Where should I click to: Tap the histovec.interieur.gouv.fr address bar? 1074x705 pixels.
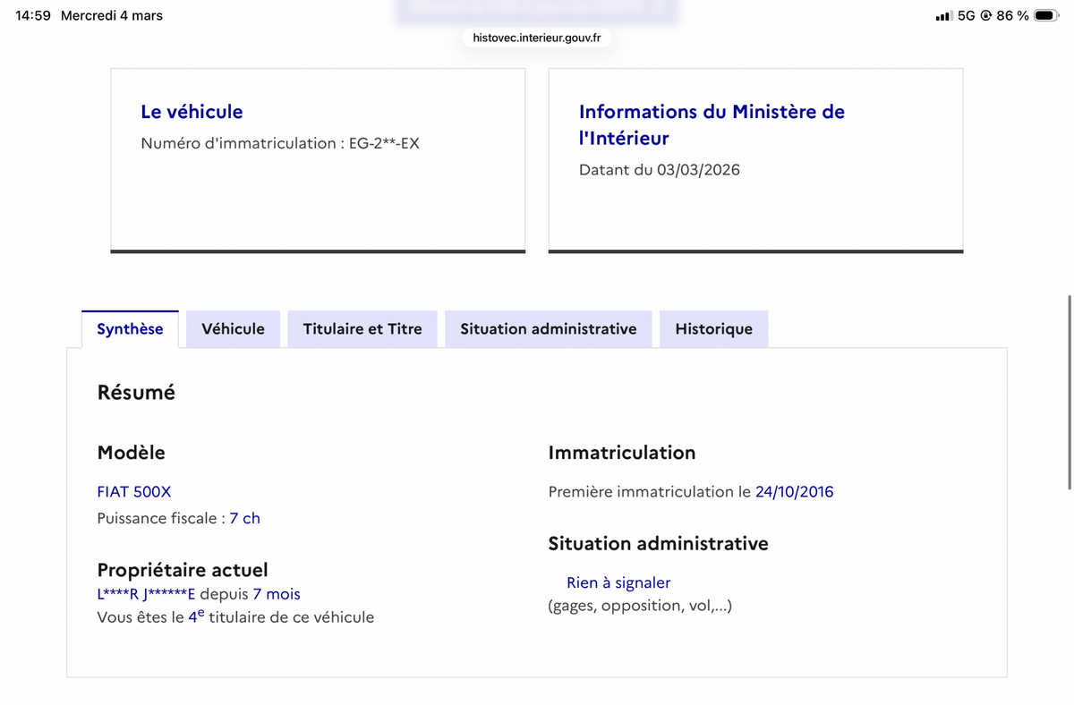tap(537, 38)
